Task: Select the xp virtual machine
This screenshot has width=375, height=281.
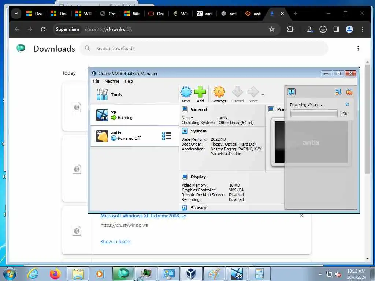Action: [134, 115]
